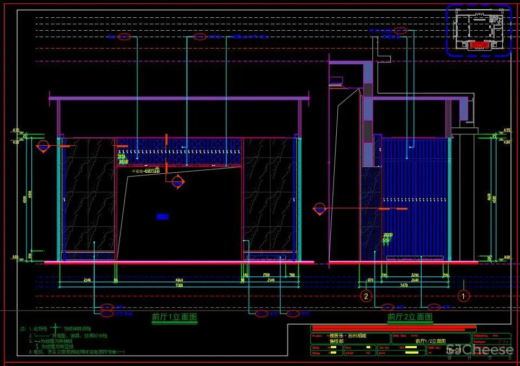The image size is (520, 366).
Task: Click the section marker circle left of second elevation
Action: pos(320,208)
